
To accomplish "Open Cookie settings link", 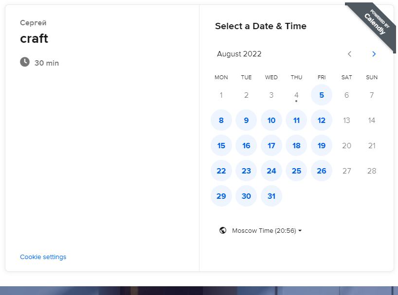I will tap(43, 257).
